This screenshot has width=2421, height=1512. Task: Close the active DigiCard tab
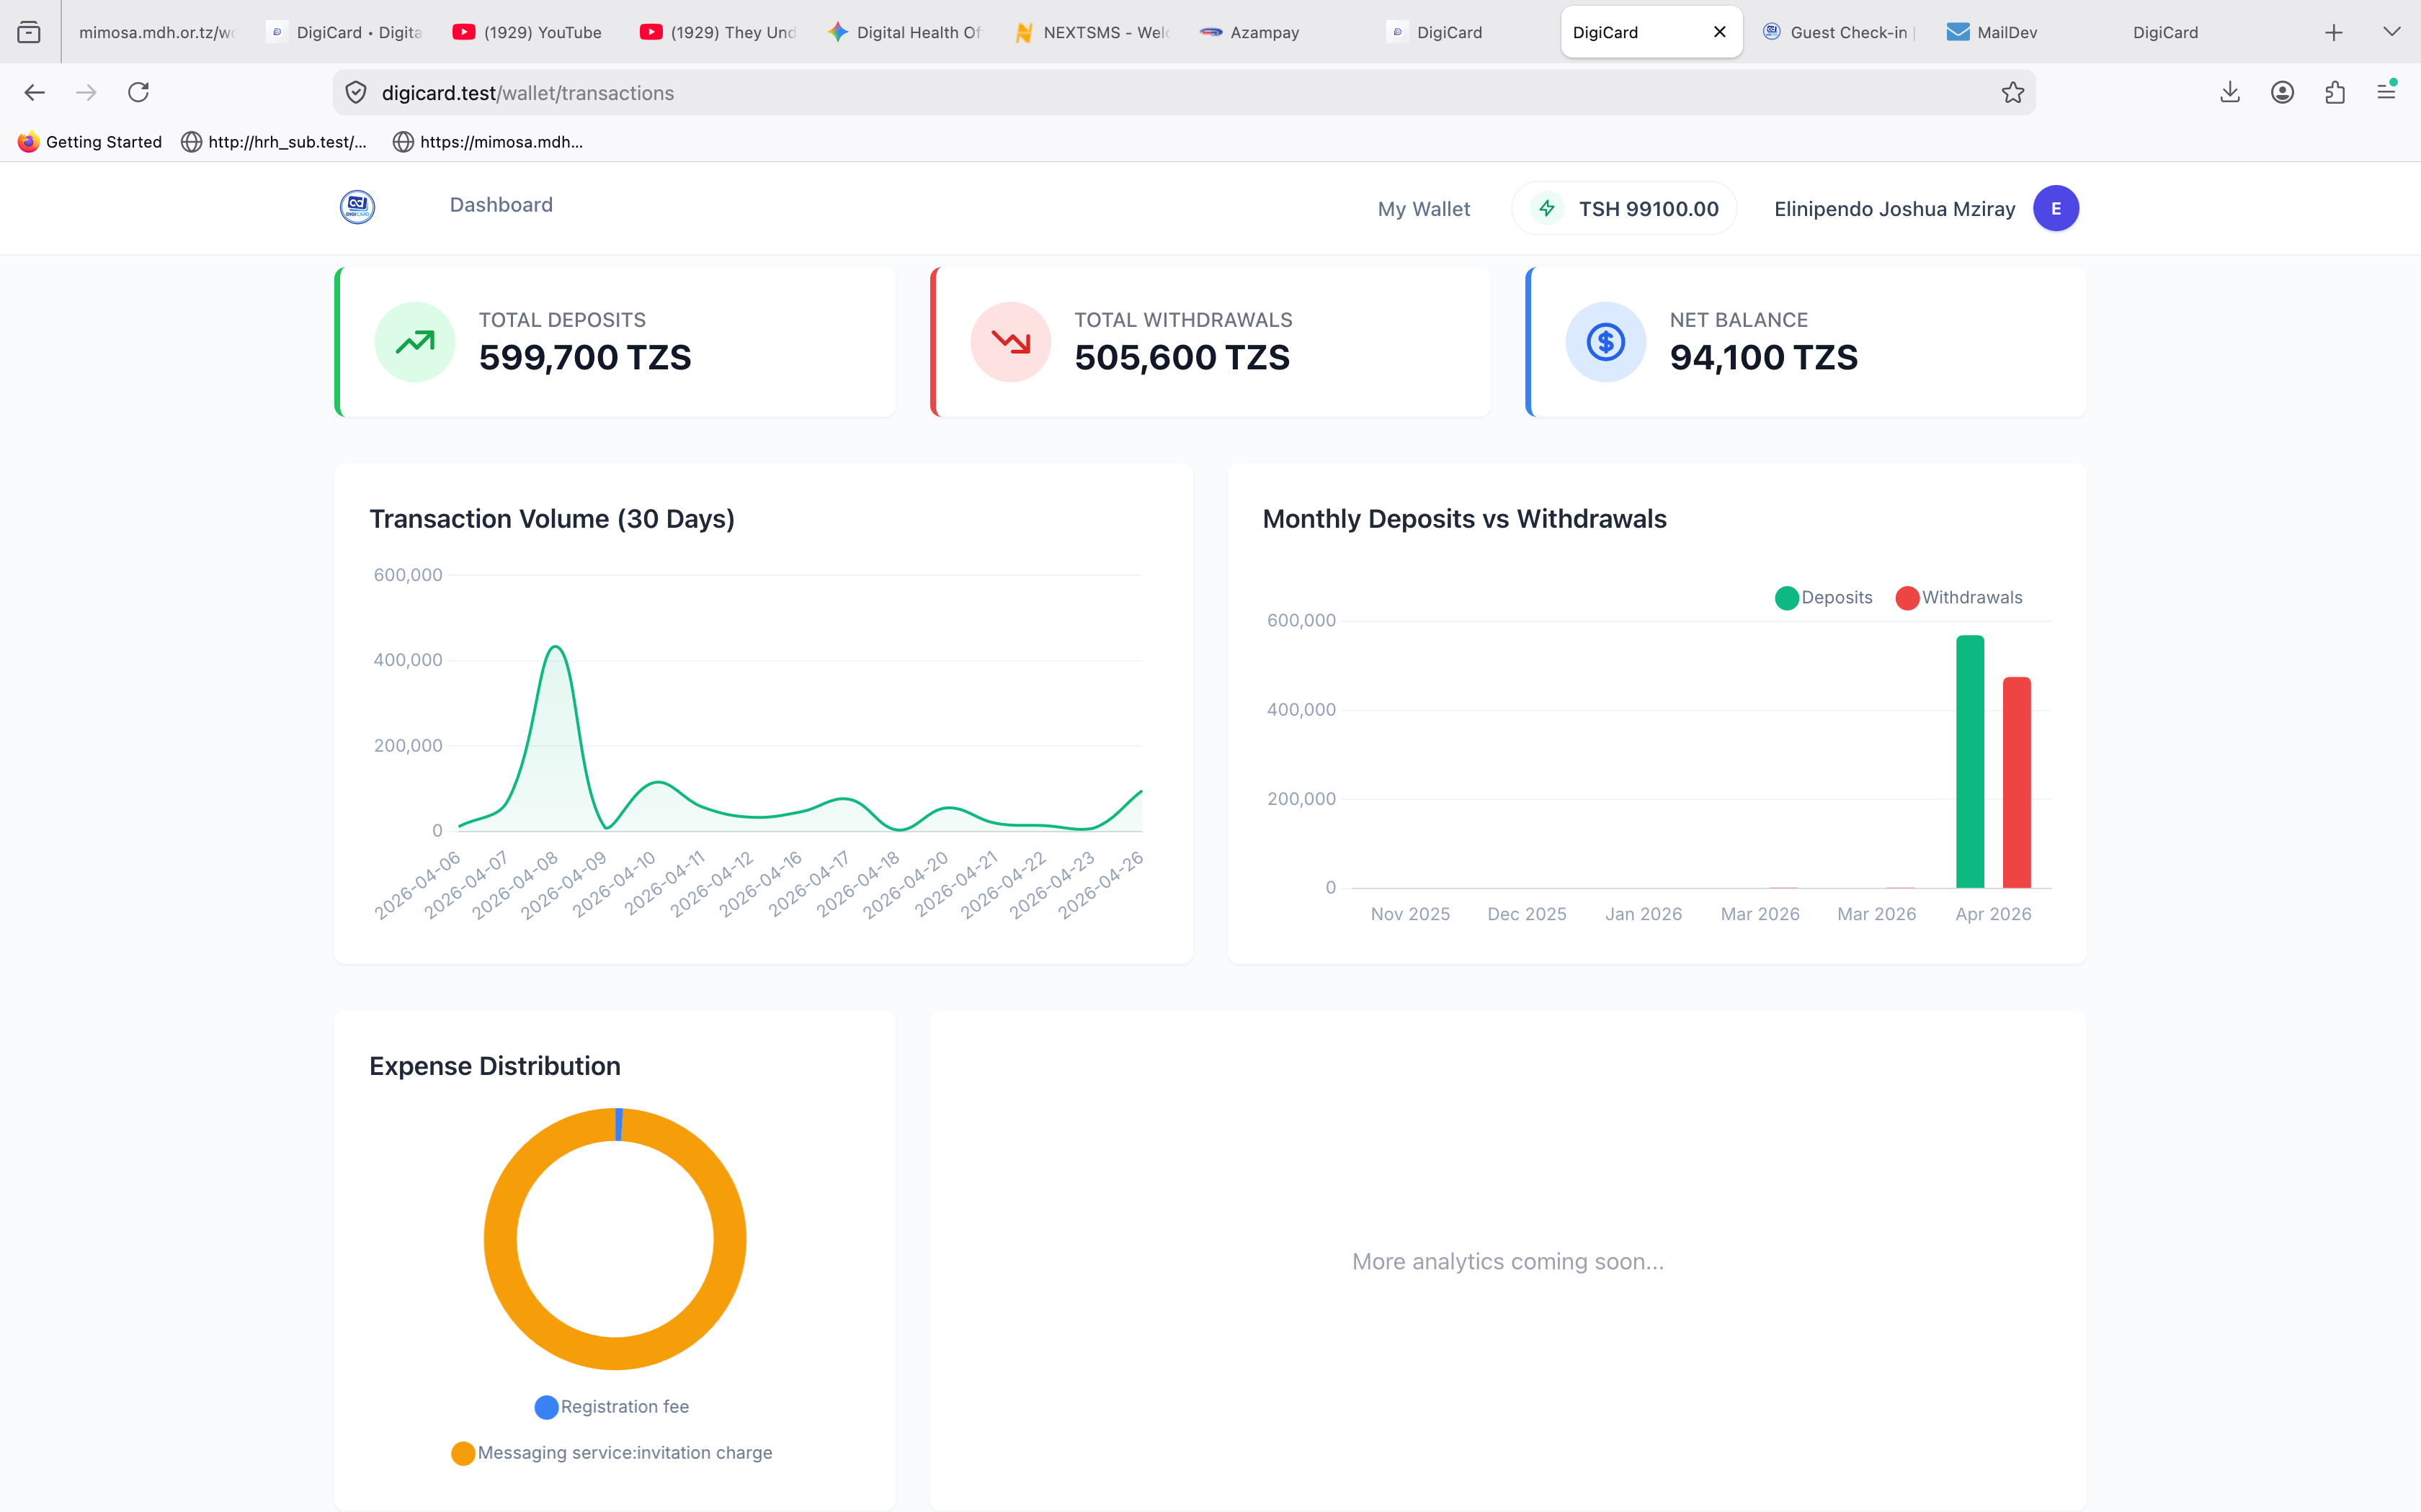coord(1720,32)
